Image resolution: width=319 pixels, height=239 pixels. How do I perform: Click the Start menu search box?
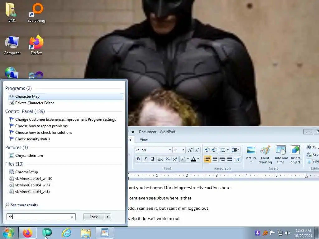pos(41,217)
